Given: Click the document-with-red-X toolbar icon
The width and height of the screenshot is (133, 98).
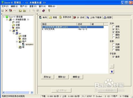Looking at the screenshot, I should (10, 11).
